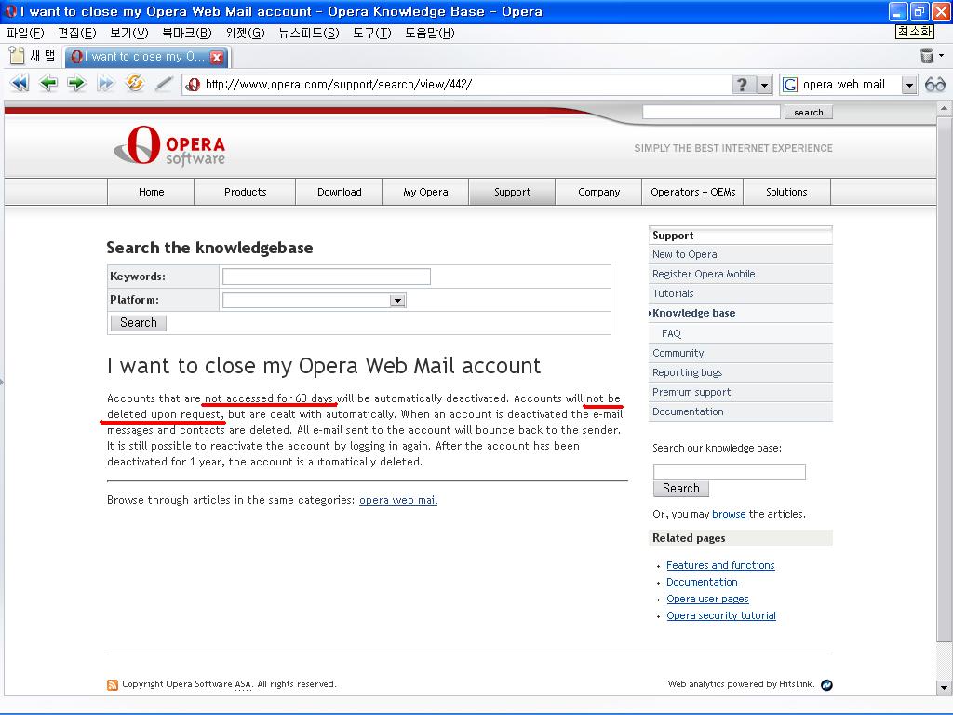This screenshot has width=953, height=715.
Task: Open the 뉴스피드(S) menu
Action: [x=309, y=33]
